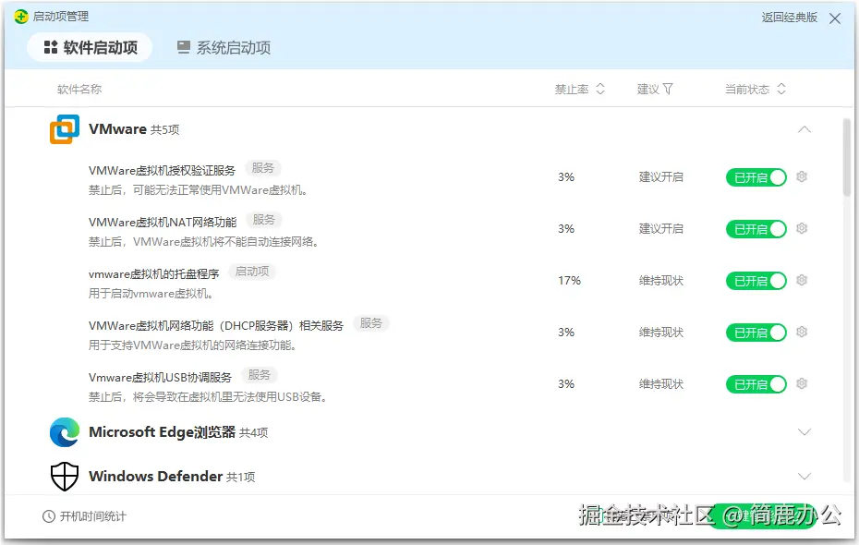Open settings gear for DHCP服务器 related service

[802, 332]
